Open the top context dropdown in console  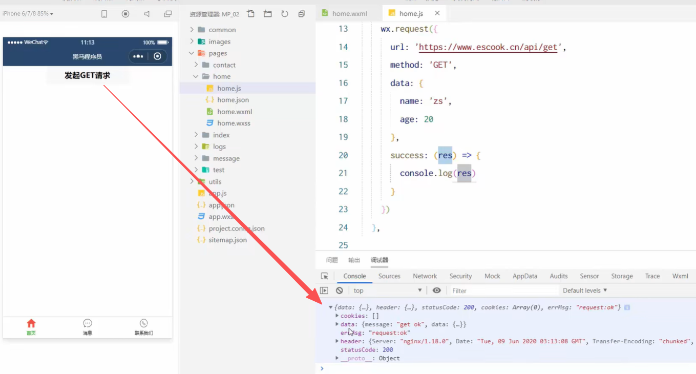[x=388, y=290]
